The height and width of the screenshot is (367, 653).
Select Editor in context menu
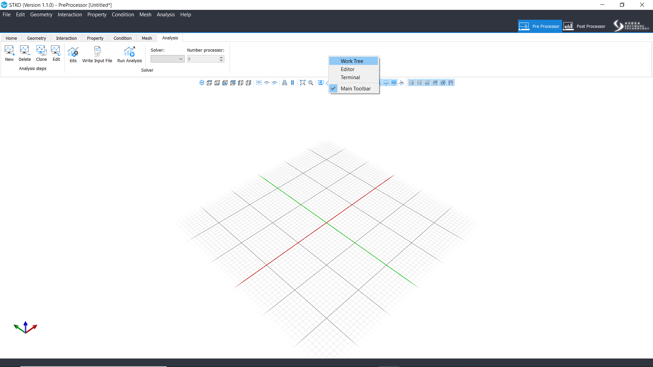[353, 69]
